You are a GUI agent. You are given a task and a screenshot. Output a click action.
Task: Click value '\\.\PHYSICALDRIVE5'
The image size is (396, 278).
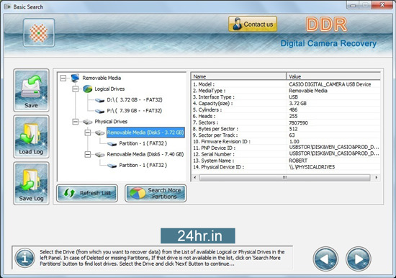(x=312, y=167)
